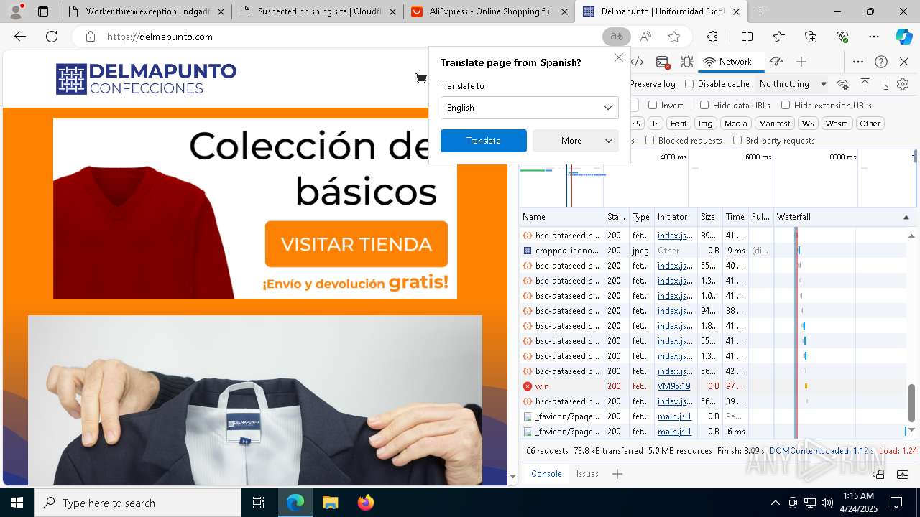
Task: Click the blue Translate button
Action: [484, 141]
